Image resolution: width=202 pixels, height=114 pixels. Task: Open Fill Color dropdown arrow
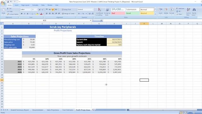point(39,14)
